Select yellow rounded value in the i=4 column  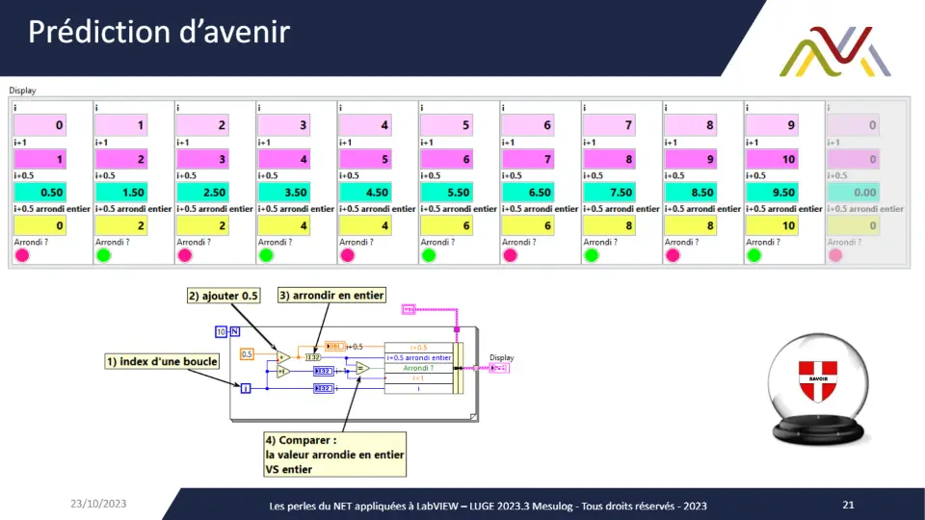pos(366,225)
